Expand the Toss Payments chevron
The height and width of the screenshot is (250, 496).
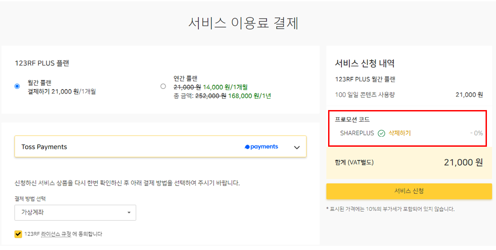click(x=297, y=147)
